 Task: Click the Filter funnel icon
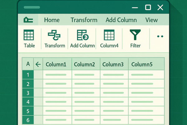[135, 35]
